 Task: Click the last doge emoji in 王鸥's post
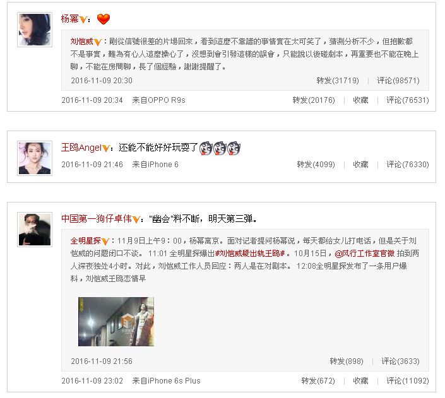[234, 148]
